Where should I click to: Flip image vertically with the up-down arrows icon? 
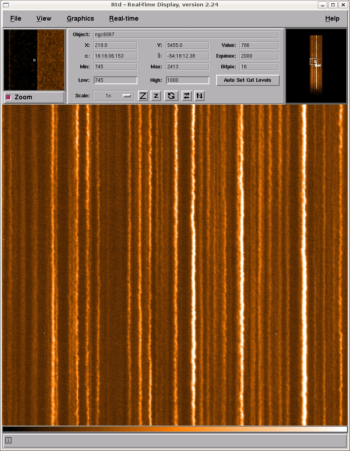click(x=199, y=96)
